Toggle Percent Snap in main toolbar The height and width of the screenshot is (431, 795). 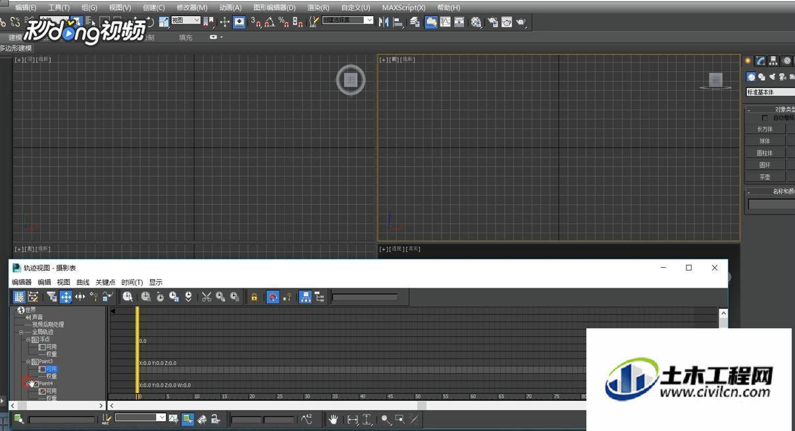[284, 22]
